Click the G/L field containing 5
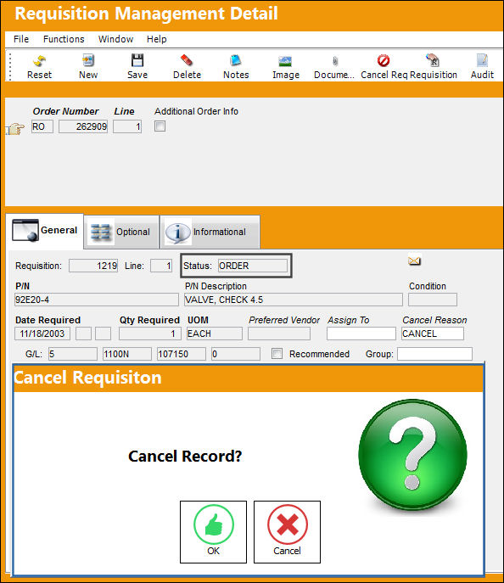The image size is (504, 583). [x=73, y=354]
